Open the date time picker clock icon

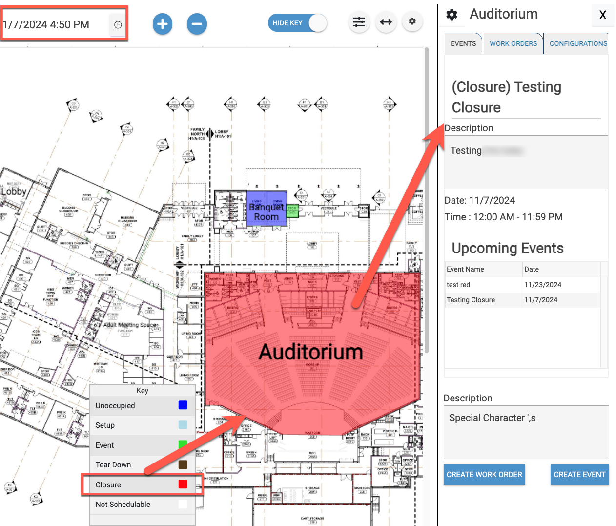(118, 25)
